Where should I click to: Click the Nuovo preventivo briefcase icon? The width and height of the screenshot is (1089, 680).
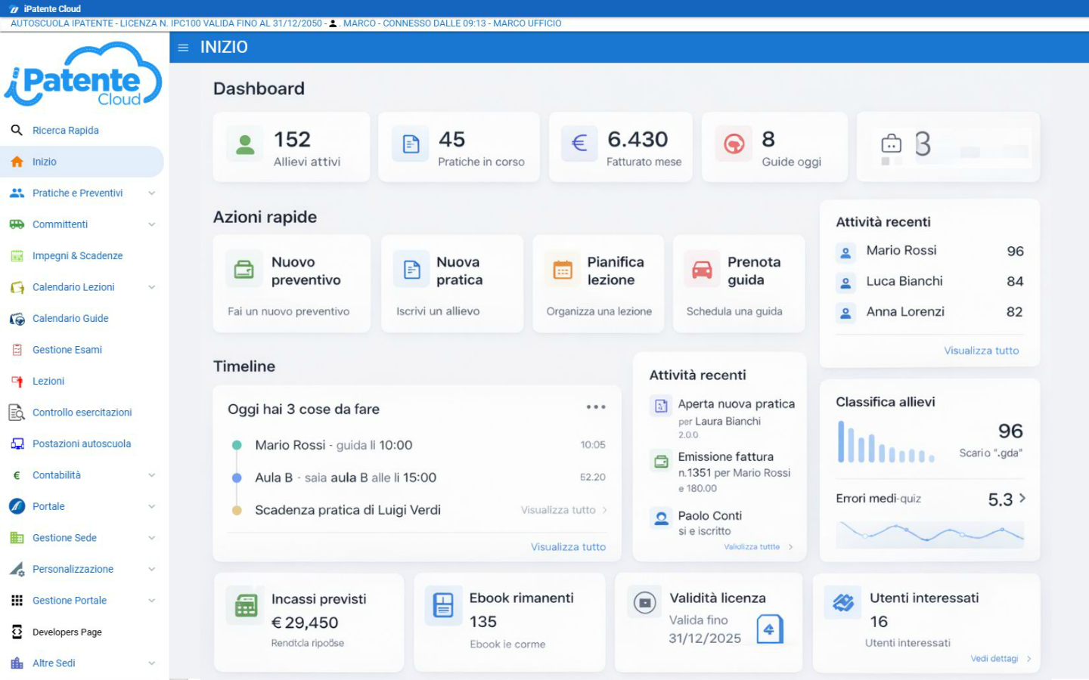tap(243, 270)
